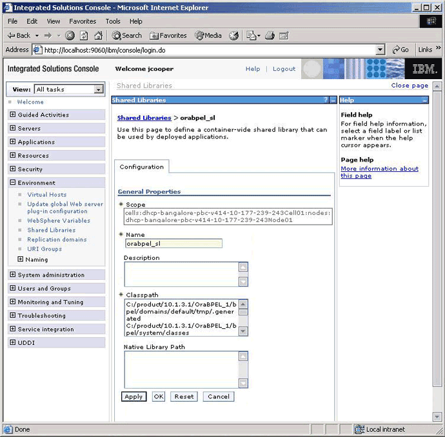445x437 pixels.
Task: Open the Search toolbar button
Action: 126,35
